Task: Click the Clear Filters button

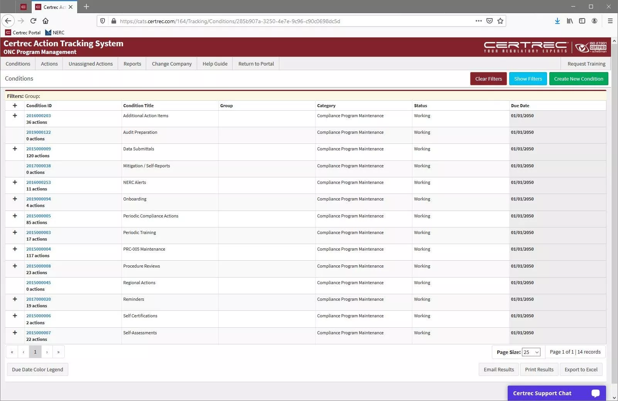Action: [x=488, y=79]
